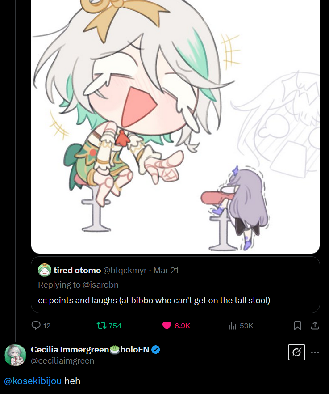Open the three-dot more menu on Cecilia's reply
The height and width of the screenshot is (394, 329).
(x=315, y=352)
